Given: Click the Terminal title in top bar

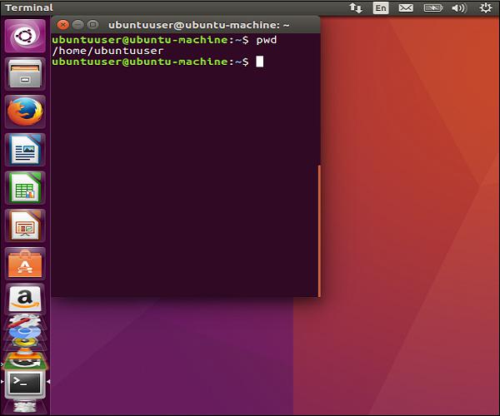Looking at the screenshot, I should pos(29,8).
